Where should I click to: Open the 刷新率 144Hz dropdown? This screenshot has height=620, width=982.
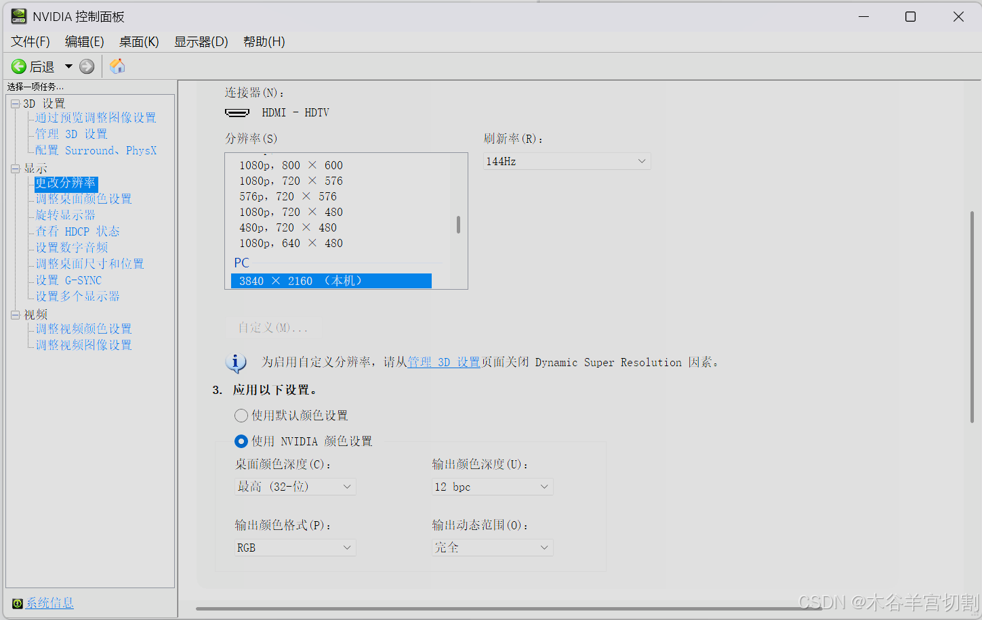tap(567, 161)
